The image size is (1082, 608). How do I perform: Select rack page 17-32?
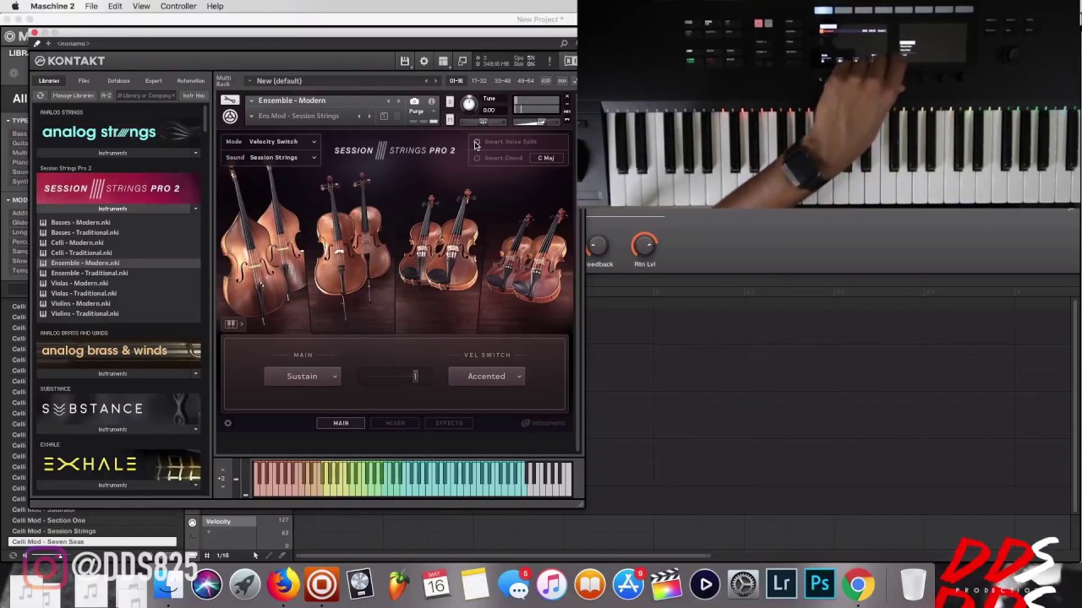coord(479,81)
